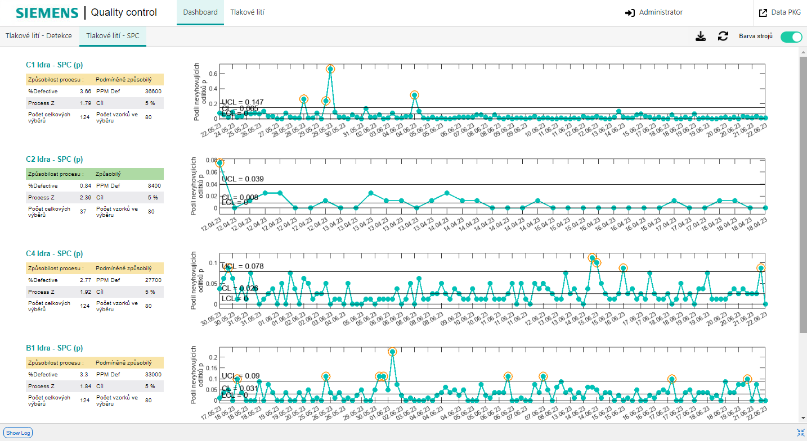The image size is (807, 441).
Task: Click the collapse-view arrows icon bottom right
Action: [x=800, y=433]
